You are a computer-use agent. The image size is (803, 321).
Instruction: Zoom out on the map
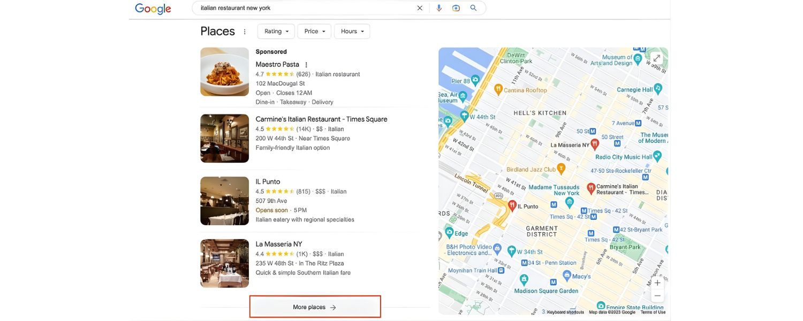tap(657, 296)
